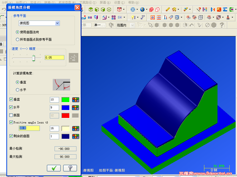Click the green bracket with purple arrow icon
Screen dimensions: 237x177
(231, 9)
